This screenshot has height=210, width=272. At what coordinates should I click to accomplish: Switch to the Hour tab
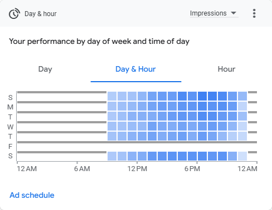[226, 69]
